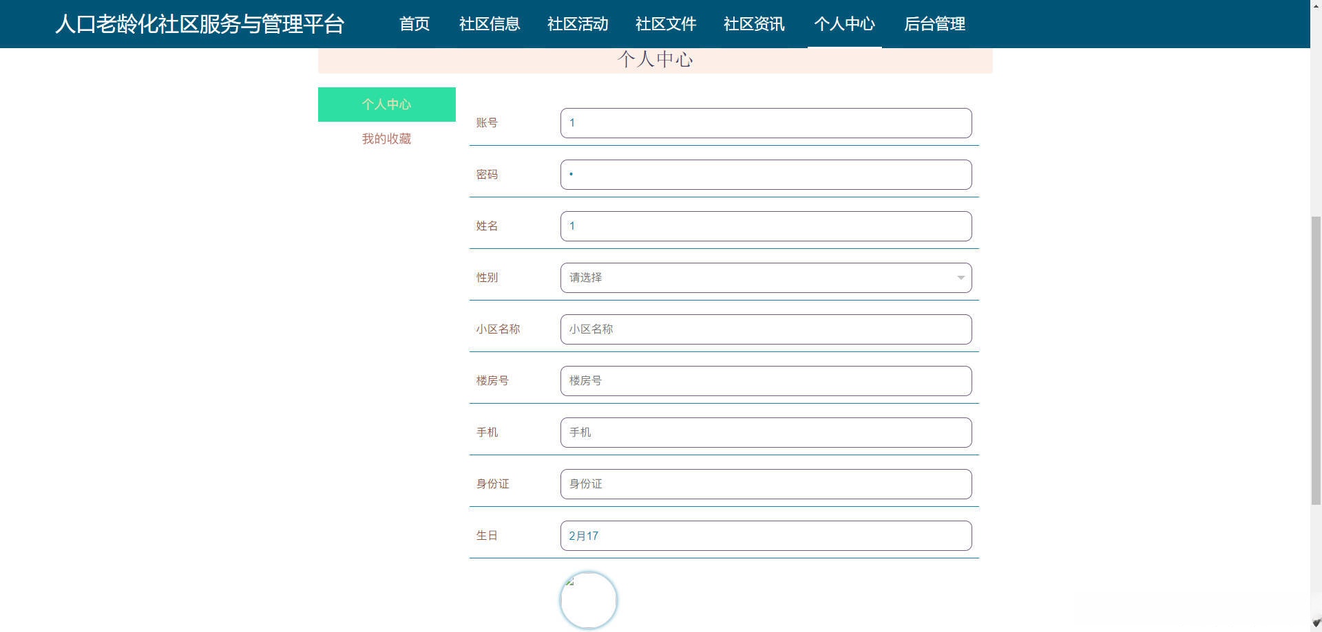Go to 社区信息 in navigation bar
The image size is (1322, 632).
coord(490,24)
